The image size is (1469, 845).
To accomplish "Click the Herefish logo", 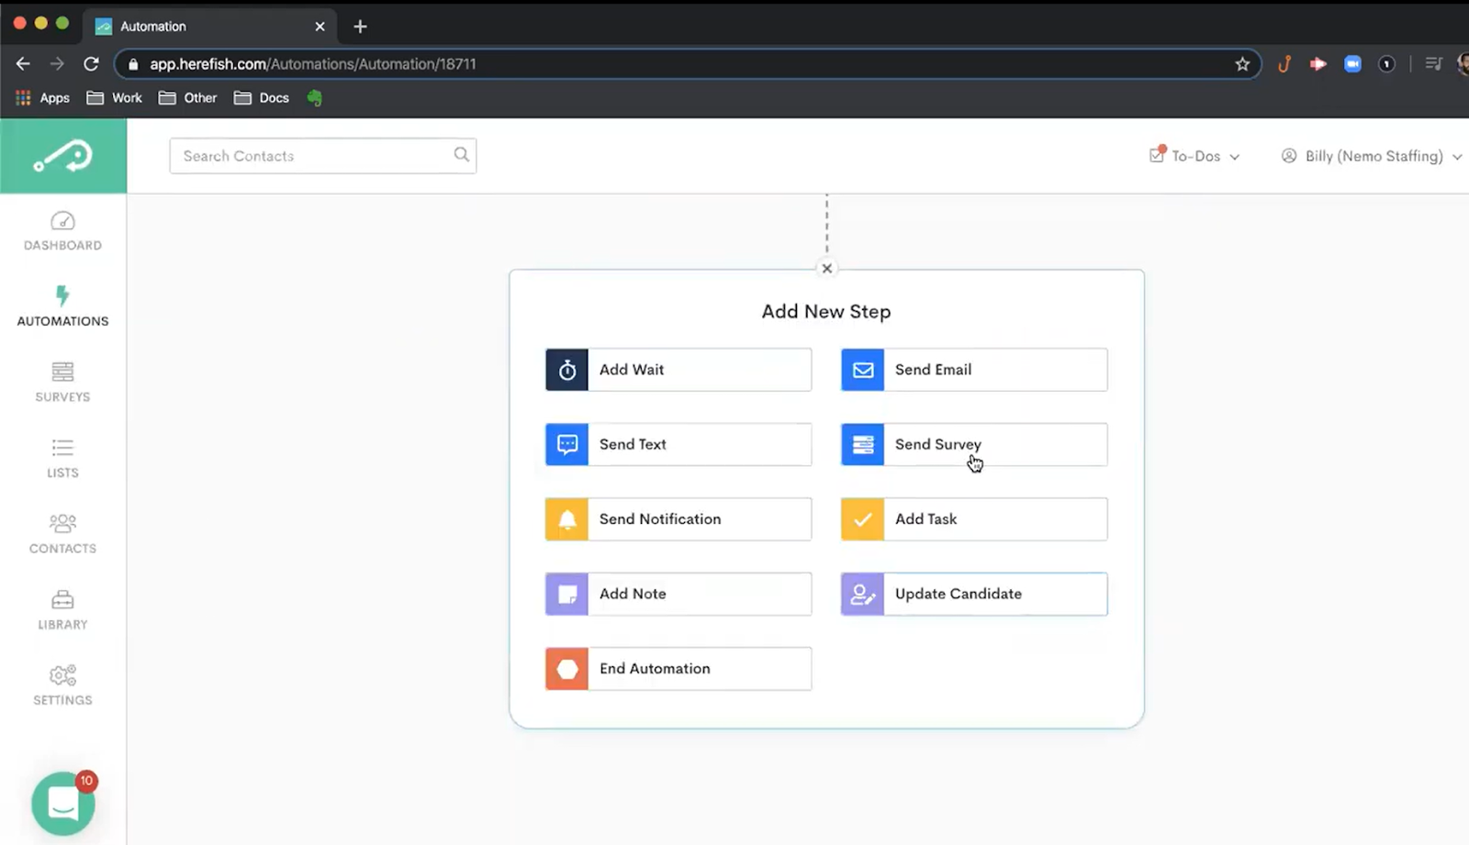I will [x=63, y=156].
